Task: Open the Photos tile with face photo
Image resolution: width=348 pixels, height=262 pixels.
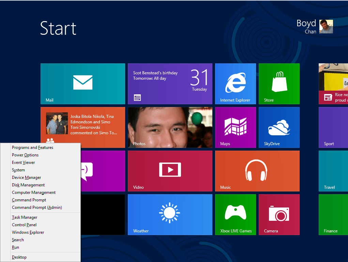Action: click(170, 127)
